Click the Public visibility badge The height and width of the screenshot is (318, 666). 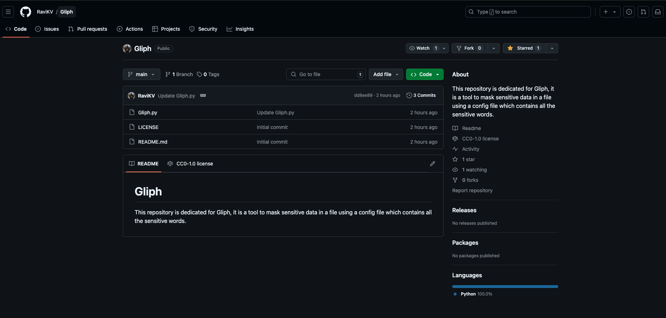164,49
